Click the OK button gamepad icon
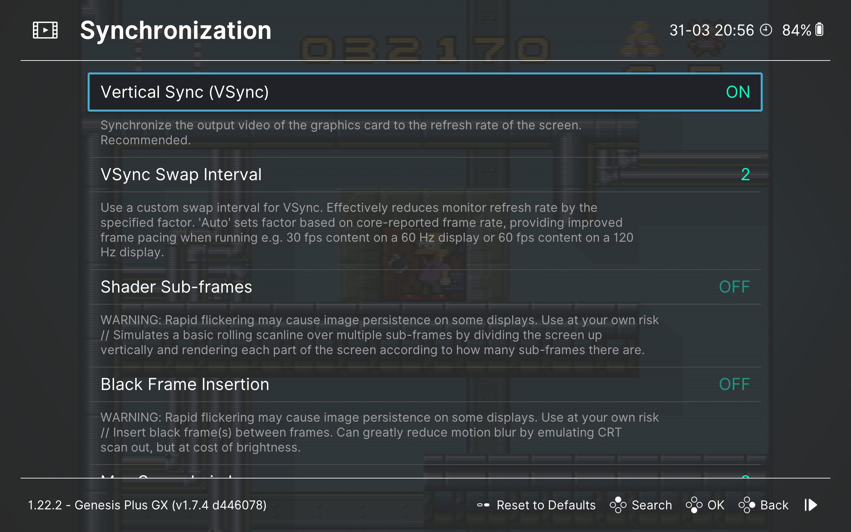 (x=694, y=505)
